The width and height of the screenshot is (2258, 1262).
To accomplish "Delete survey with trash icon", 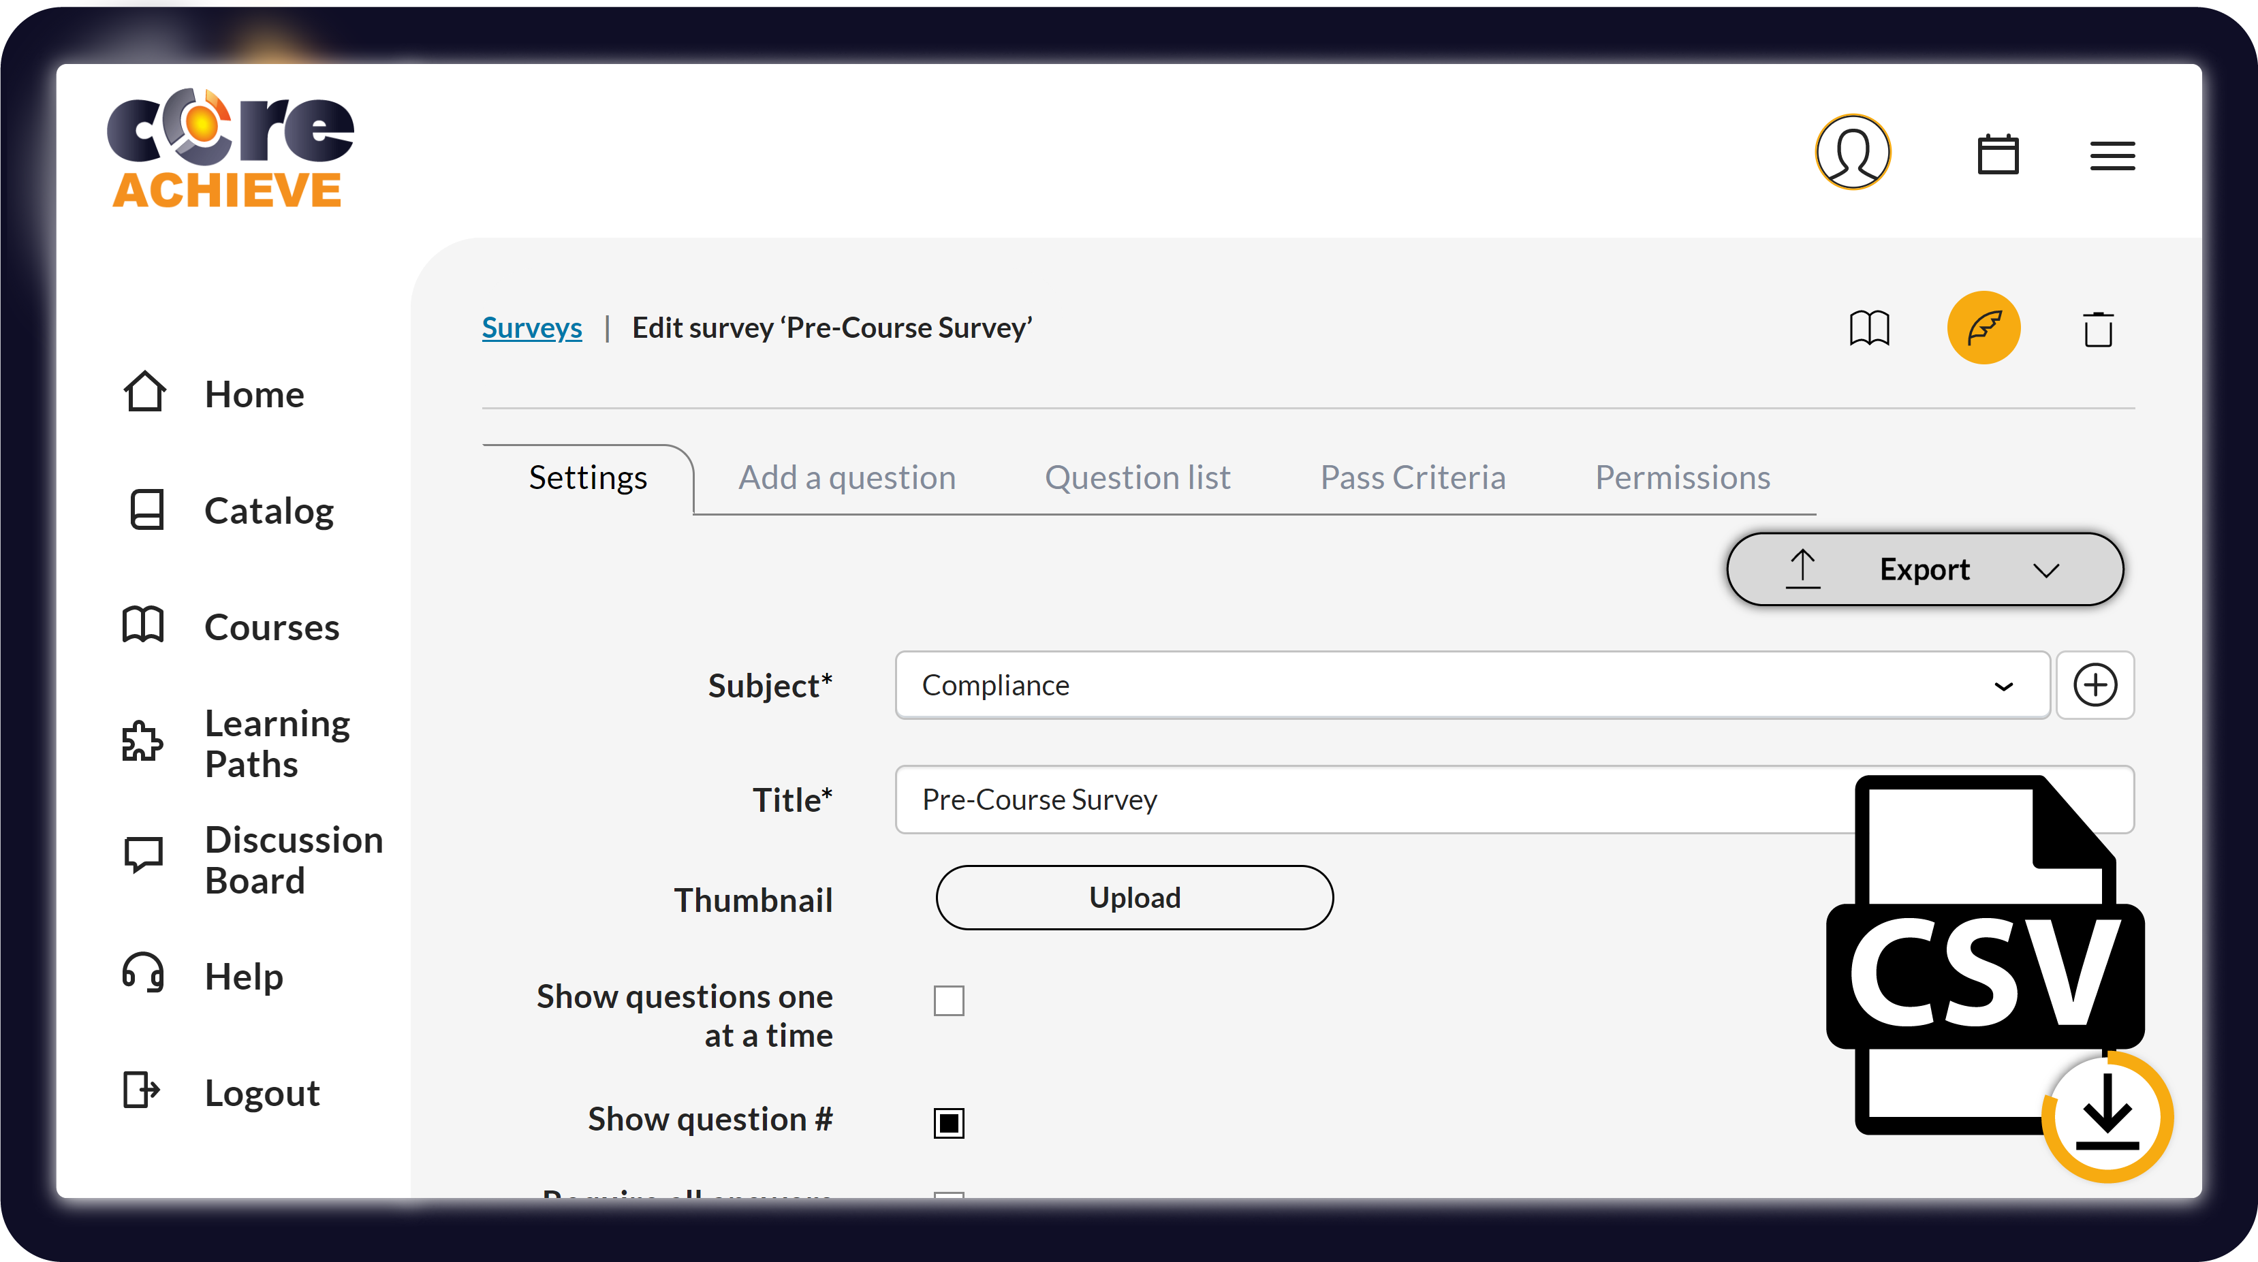I will [2098, 330].
